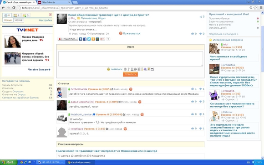Viewport: 264px width, 165px height.
Task: Open user Felixxxx profile
Action: 228,112
